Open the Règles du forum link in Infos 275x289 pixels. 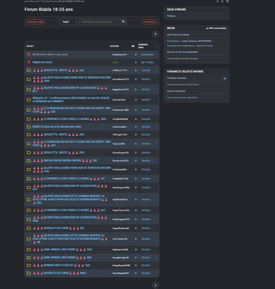pyautogui.click(x=205, y=46)
